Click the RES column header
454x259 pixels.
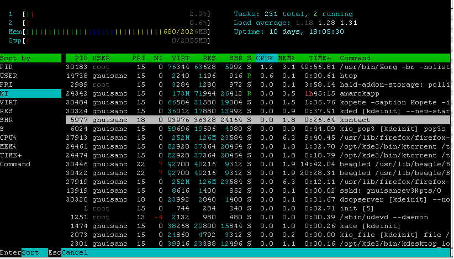tap(209, 58)
